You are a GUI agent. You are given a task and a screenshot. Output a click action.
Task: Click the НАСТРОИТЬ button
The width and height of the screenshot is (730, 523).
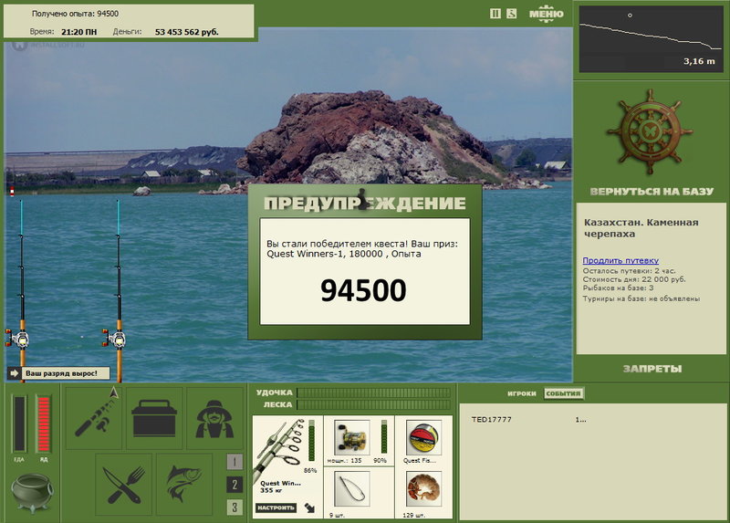pyautogui.click(x=276, y=507)
